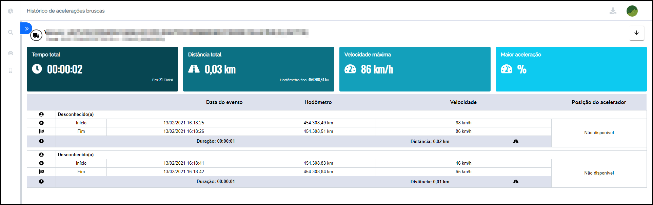Select speed value 46 km/h

pos(463,163)
